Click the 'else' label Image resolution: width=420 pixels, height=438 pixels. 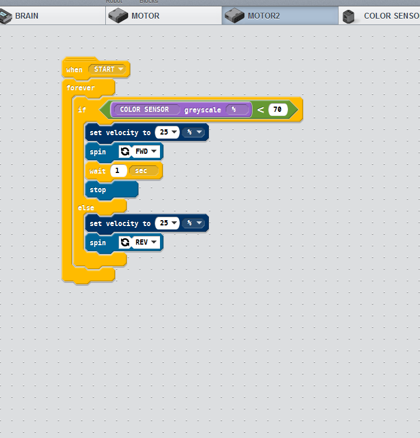tap(86, 208)
